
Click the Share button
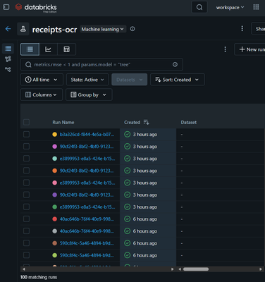point(258,29)
